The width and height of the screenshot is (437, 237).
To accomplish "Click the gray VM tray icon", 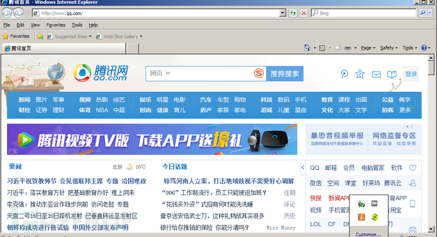I will [374, 203].
